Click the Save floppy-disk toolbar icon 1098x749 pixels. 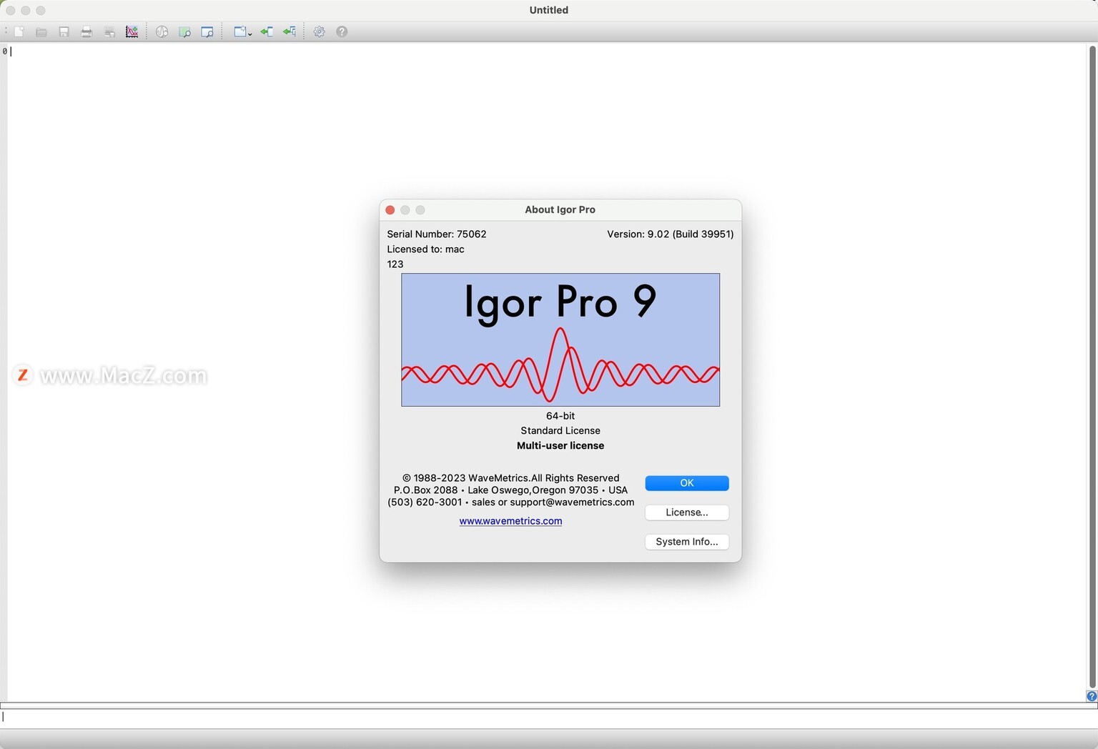point(64,32)
